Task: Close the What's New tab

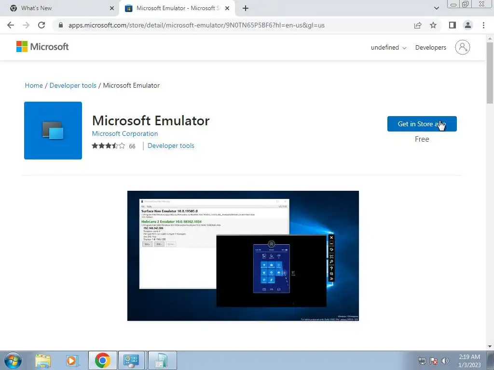Action: 112,8
